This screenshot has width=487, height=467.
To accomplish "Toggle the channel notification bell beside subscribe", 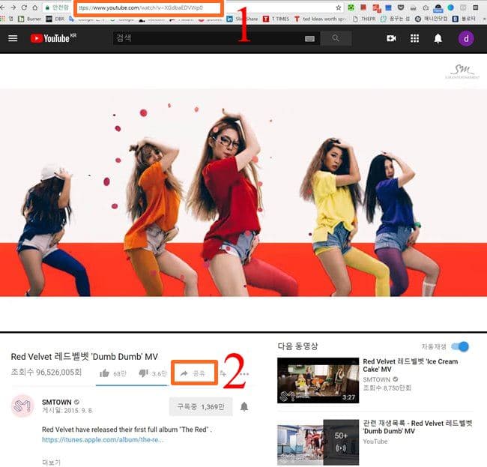I will [x=244, y=406].
